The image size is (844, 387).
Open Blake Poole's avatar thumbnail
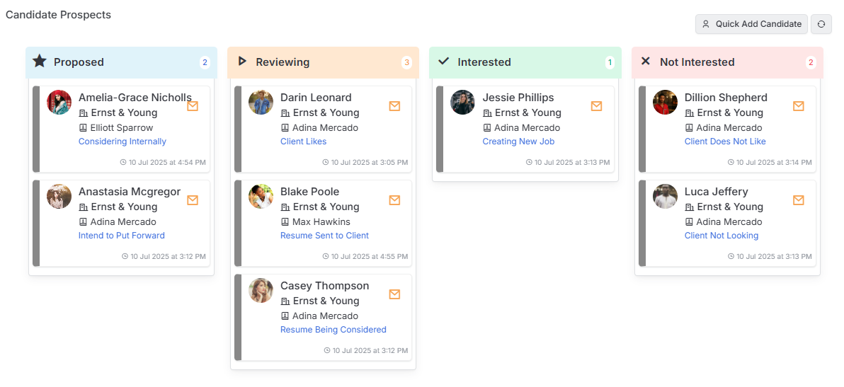[261, 196]
